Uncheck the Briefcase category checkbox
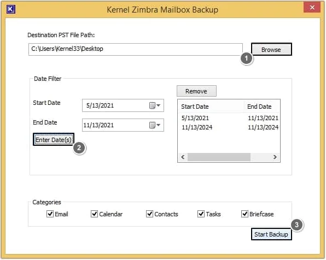Image resolution: width=326 pixels, height=260 pixels. [x=245, y=214]
